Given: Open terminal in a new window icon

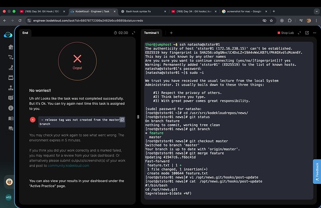Looking at the screenshot, I should click(x=307, y=33).
